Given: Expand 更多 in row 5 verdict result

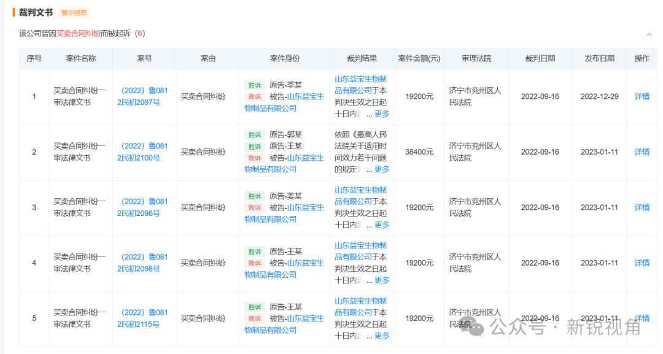Looking at the screenshot, I should click(382, 336).
